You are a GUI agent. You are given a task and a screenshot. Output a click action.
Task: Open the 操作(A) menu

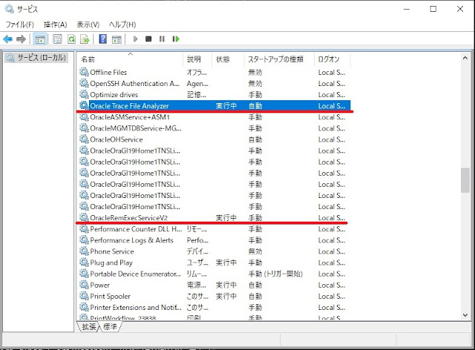coord(56,24)
